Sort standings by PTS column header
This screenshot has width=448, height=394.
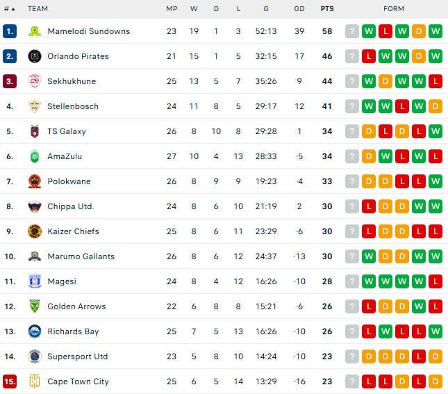327,9
